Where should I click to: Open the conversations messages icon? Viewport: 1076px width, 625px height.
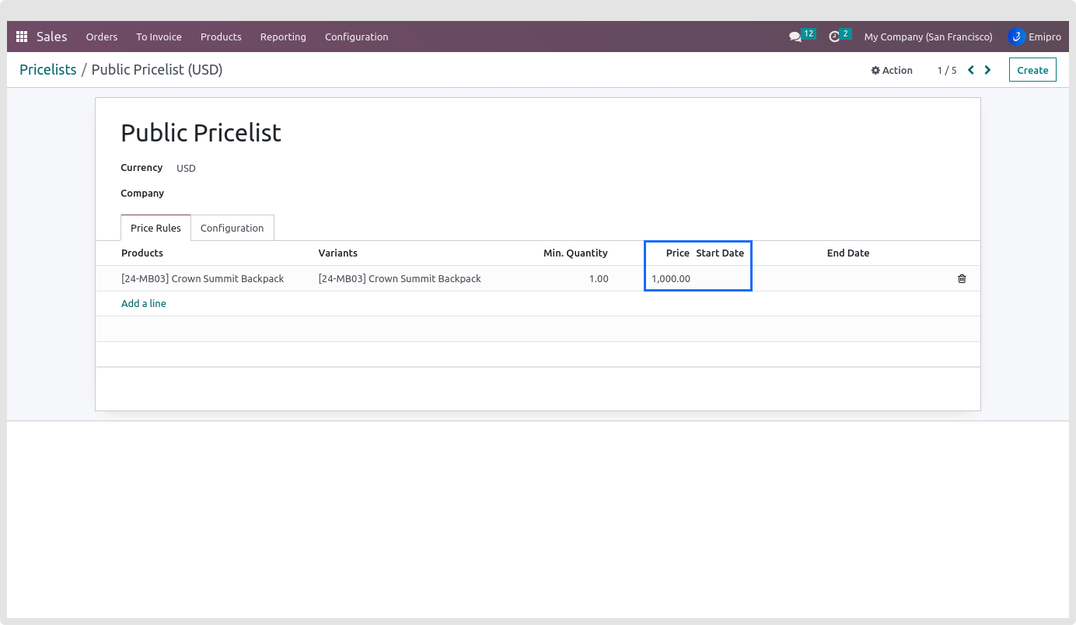[795, 37]
